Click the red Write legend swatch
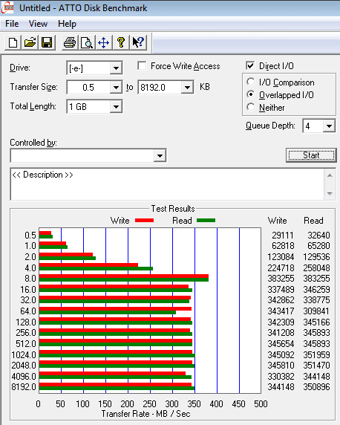Screen dimensions: 340x425 click(145, 221)
